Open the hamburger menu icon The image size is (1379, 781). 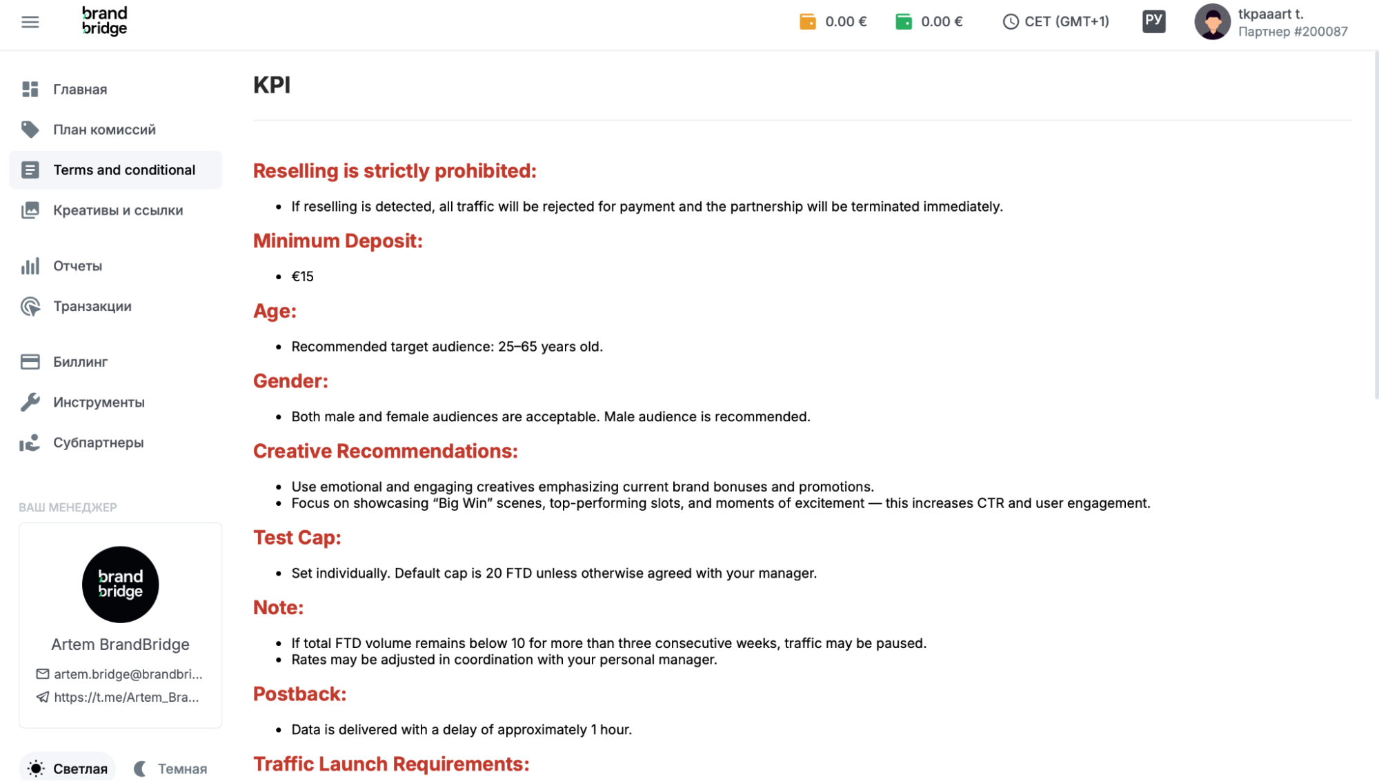click(30, 22)
